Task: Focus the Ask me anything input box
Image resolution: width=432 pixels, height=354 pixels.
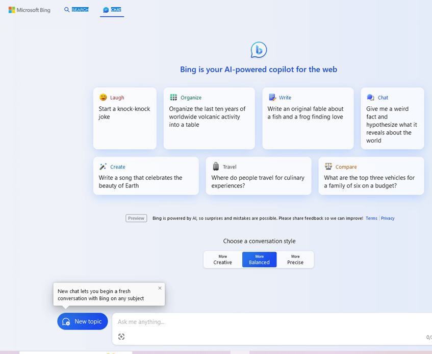Action: (x=271, y=322)
